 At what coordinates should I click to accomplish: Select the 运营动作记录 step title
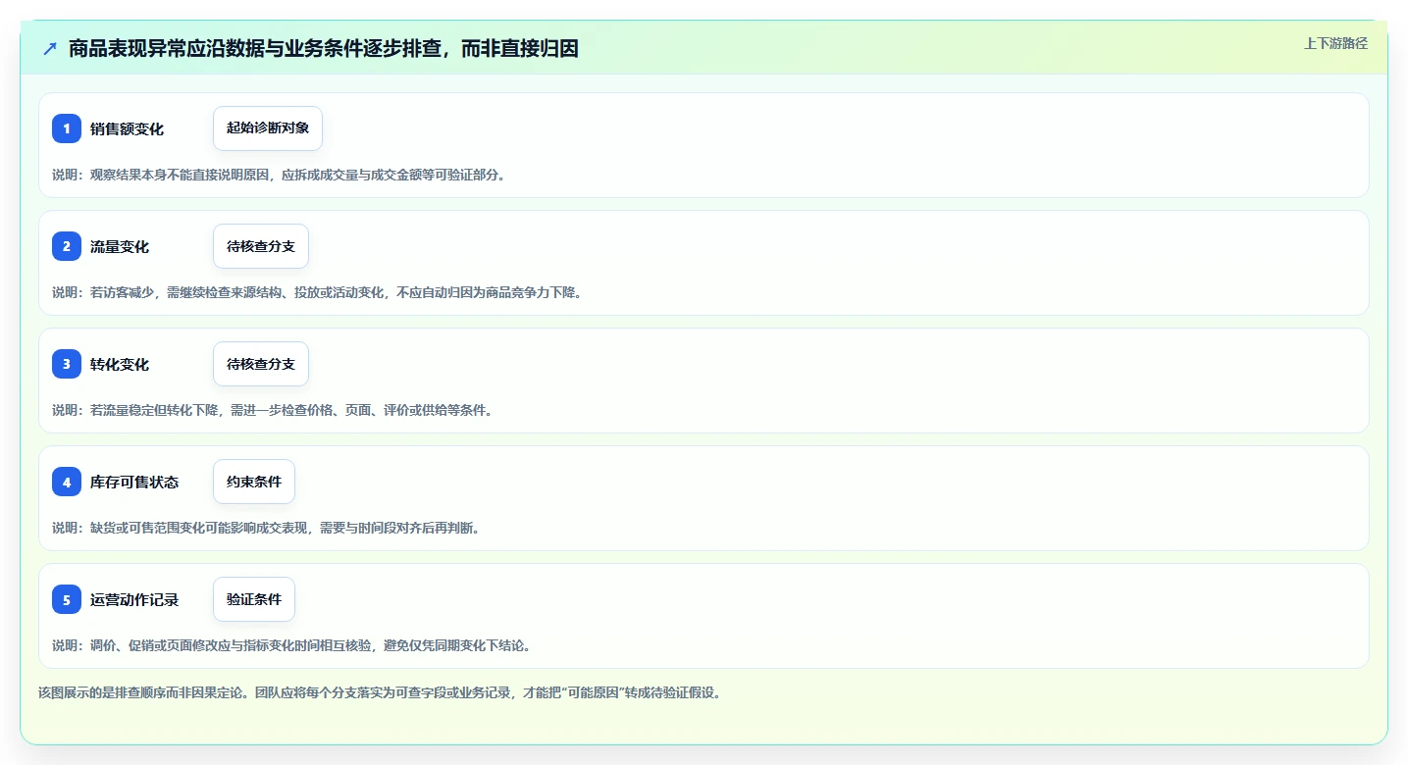coord(134,599)
